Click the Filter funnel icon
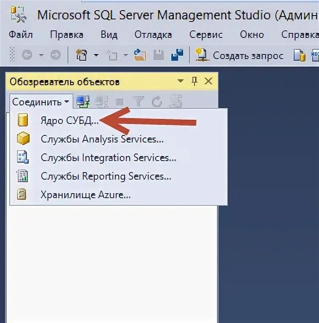 point(138,101)
